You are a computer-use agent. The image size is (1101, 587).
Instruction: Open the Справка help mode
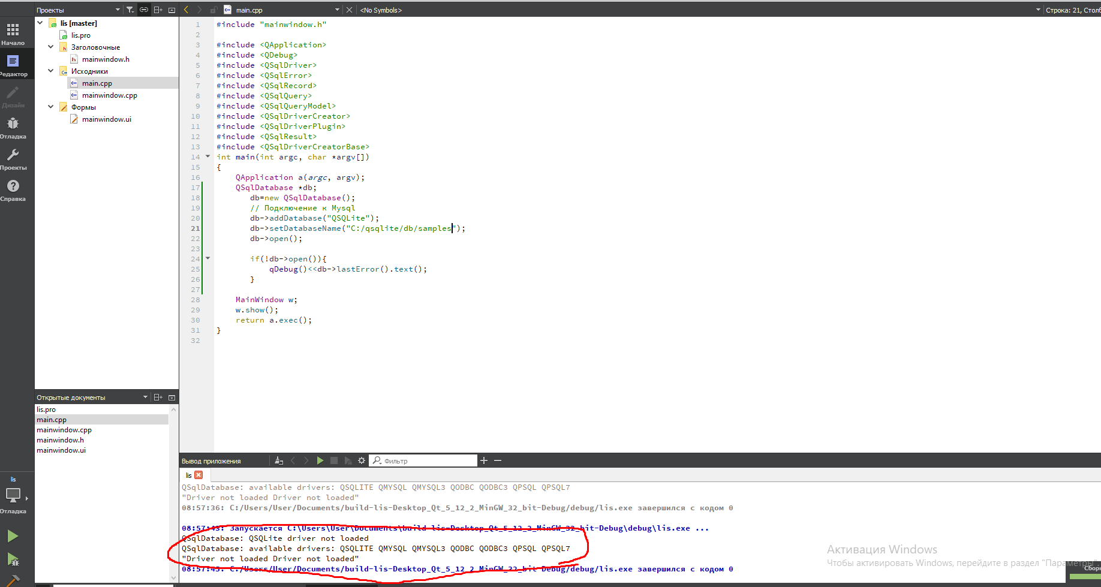tap(13, 190)
